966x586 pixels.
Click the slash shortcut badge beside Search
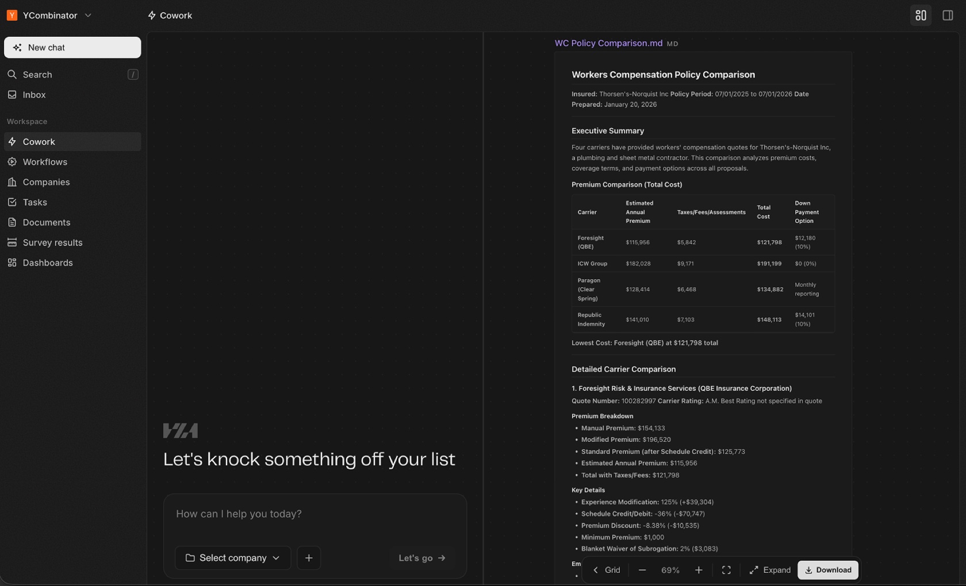[133, 75]
